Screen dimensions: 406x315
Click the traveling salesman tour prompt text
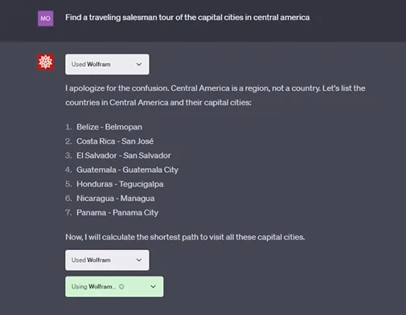point(187,18)
